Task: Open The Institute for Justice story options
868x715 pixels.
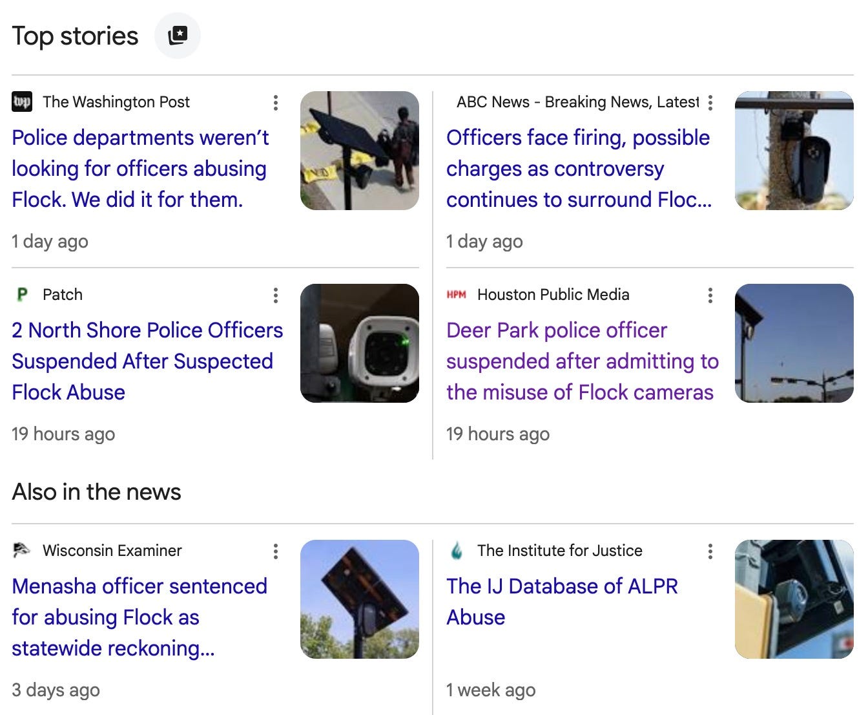Action: click(710, 551)
